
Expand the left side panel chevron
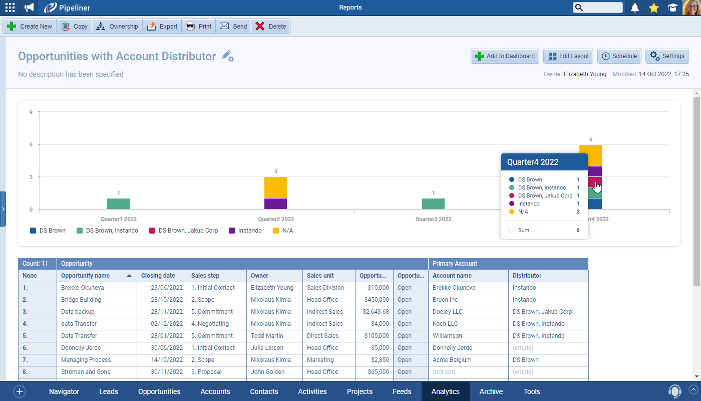3,209
